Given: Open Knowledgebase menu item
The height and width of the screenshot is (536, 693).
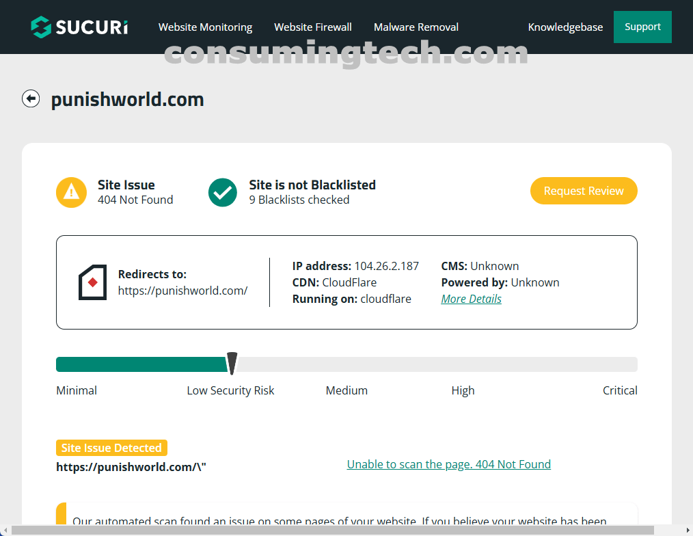Looking at the screenshot, I should pyautogui.click(x=565, y=27).
